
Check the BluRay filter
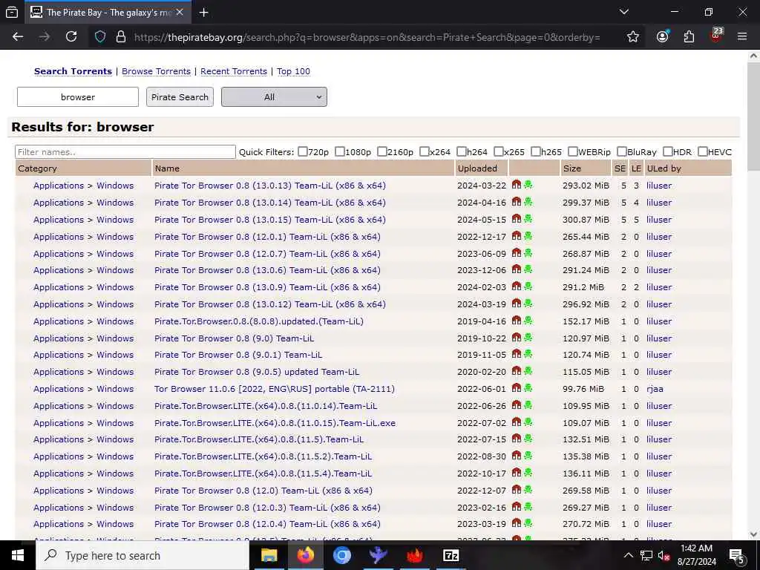(622, 151)
